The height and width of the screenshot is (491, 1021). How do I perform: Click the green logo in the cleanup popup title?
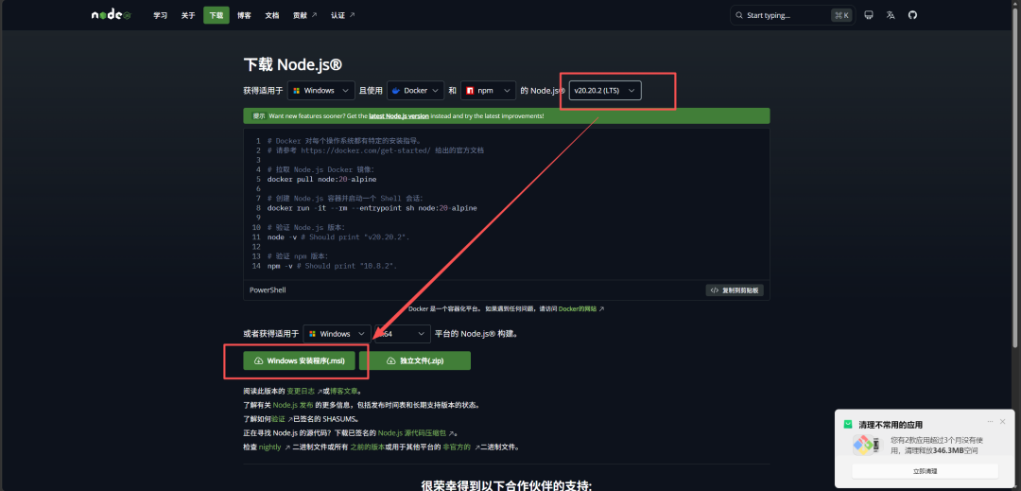coord(848,424)
